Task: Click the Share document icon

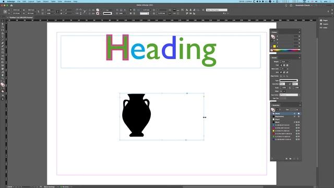Action: [x=291, y=5]
